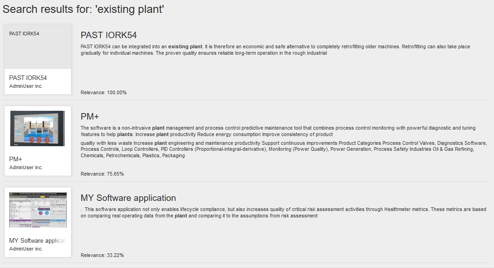Click Relevance: 75.65% label
Image resolution: width=494 pixels, height=268 pixels.
click(x=102, y=174)
